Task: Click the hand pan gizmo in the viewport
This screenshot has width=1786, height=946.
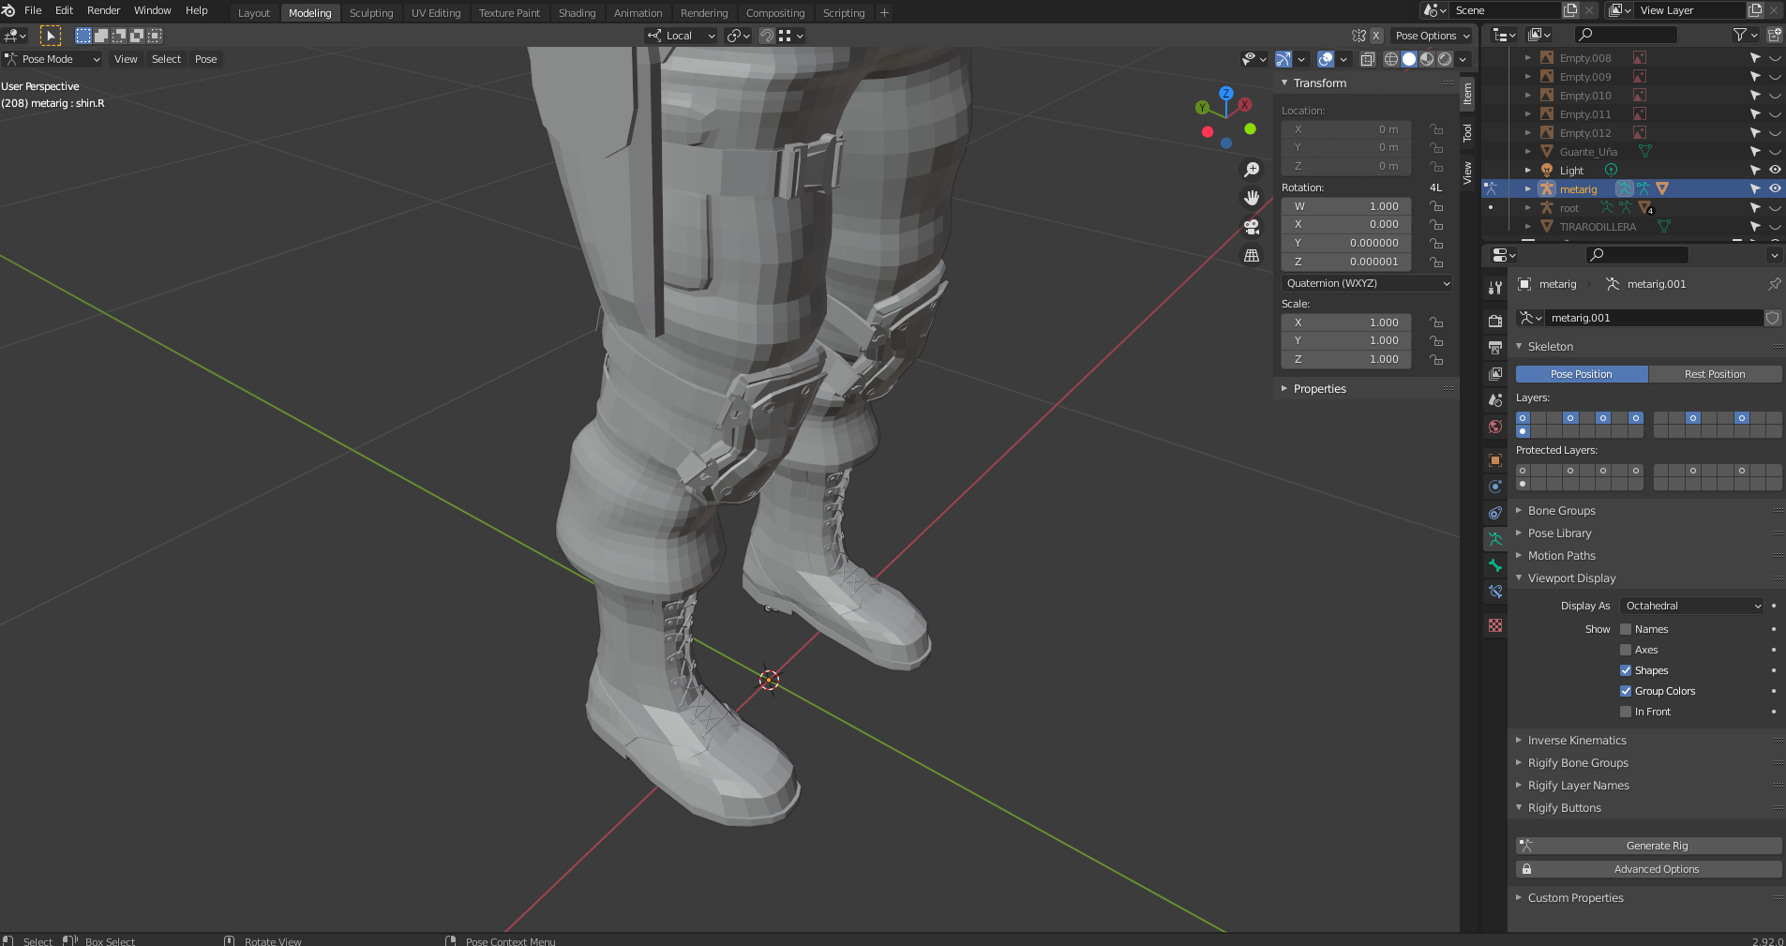Action: [1252, 198]
